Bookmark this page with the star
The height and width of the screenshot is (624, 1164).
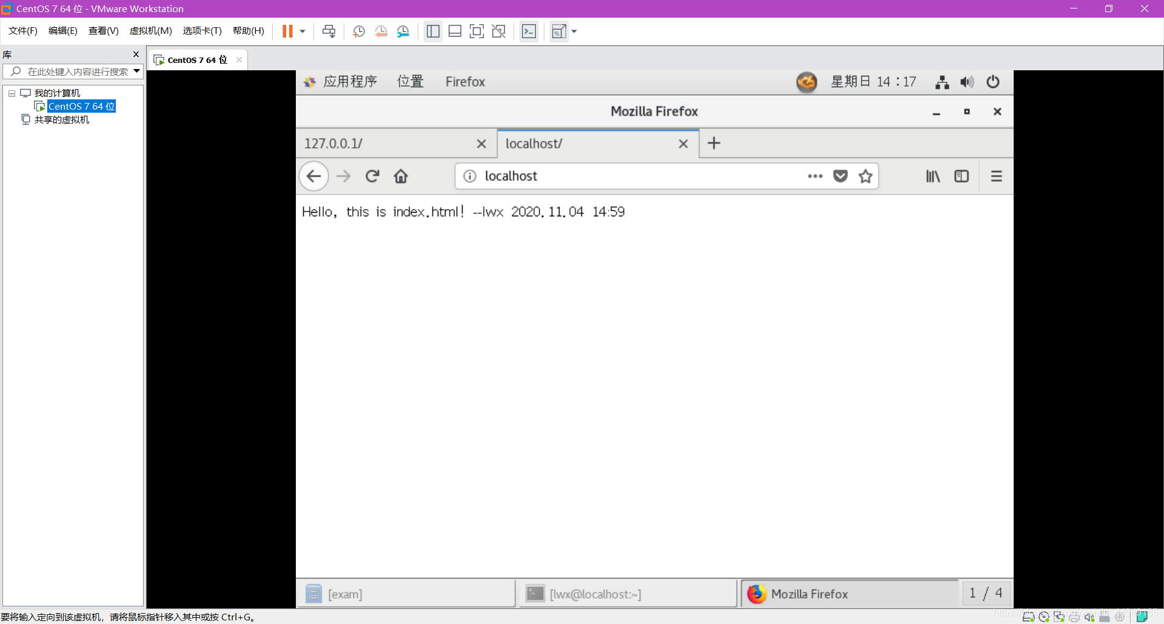click(x=866, y=176)
